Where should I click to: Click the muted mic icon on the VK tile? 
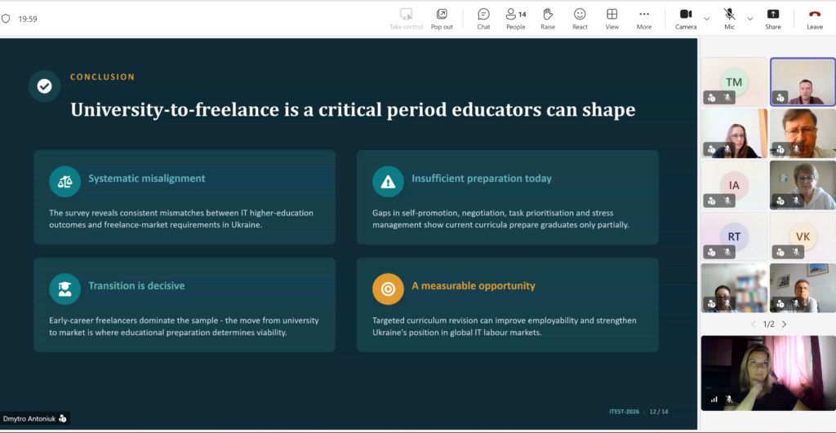[796, 252]
